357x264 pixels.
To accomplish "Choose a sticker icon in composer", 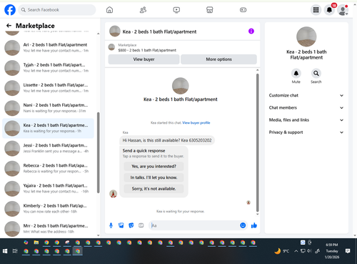I will click(x=131, y=225).
